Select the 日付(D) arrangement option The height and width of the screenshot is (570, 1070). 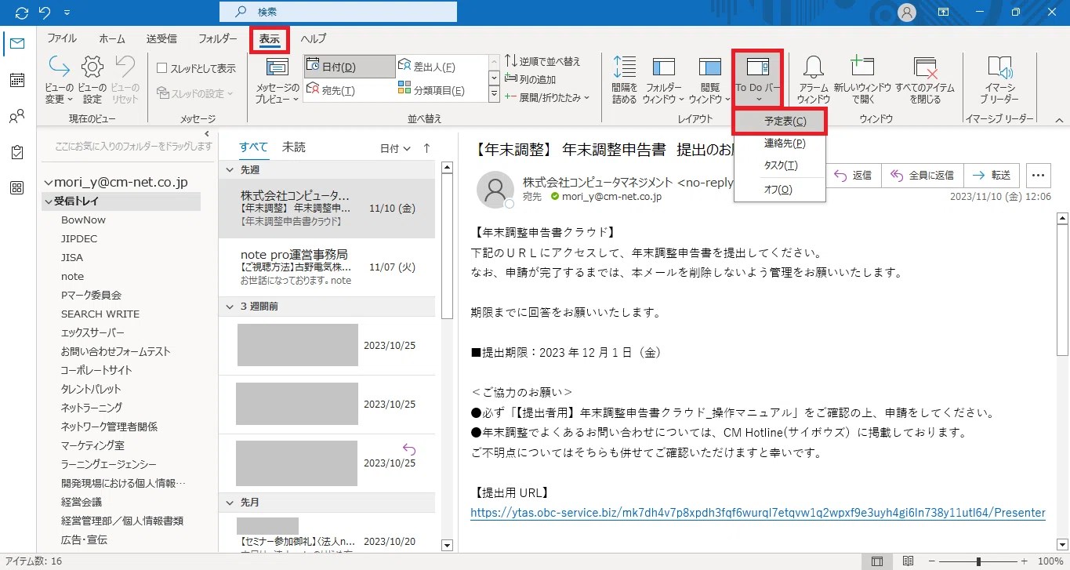350,67
